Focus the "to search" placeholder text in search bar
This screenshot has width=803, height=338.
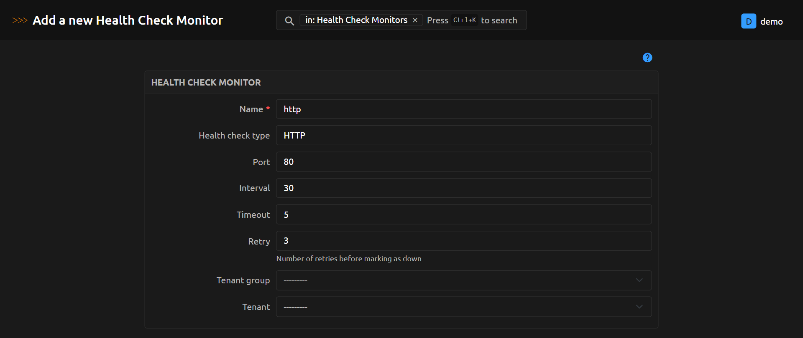(499, 20)
